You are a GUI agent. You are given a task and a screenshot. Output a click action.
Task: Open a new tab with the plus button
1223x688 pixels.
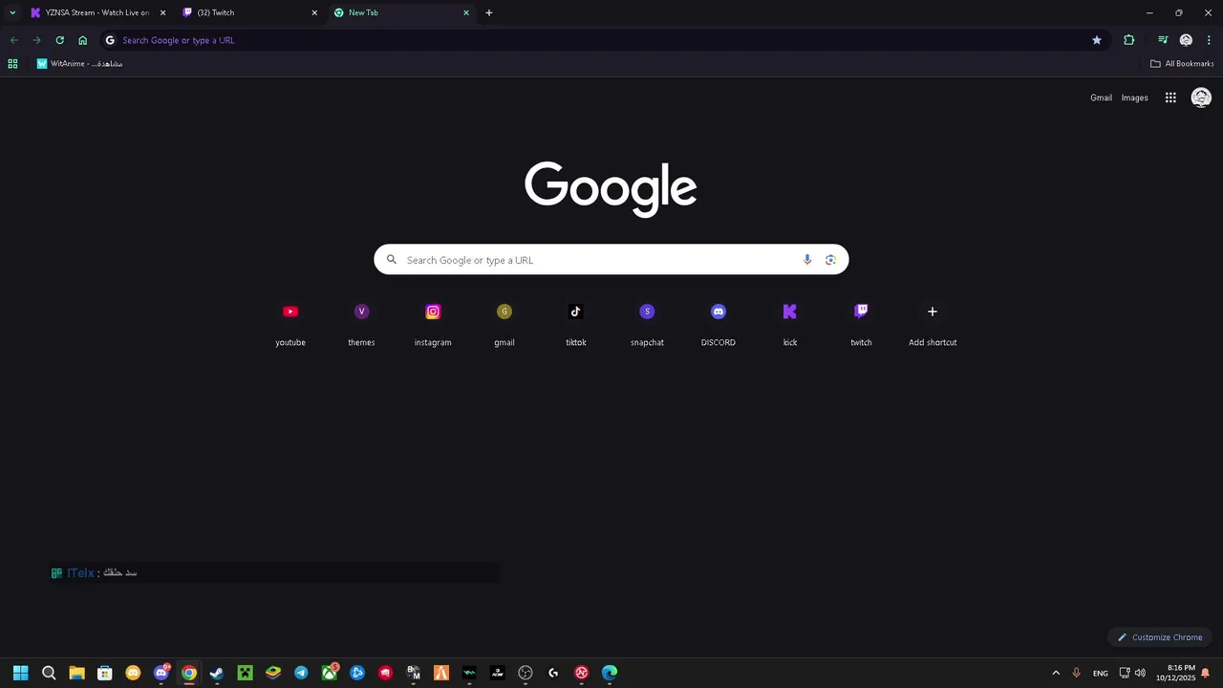(489, 12)
